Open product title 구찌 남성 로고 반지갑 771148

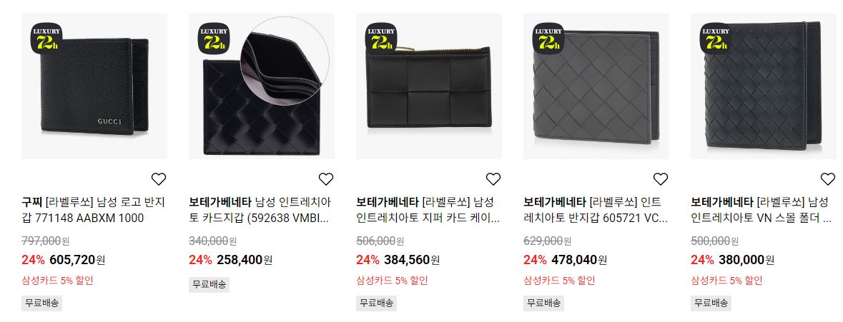(93, 211)
